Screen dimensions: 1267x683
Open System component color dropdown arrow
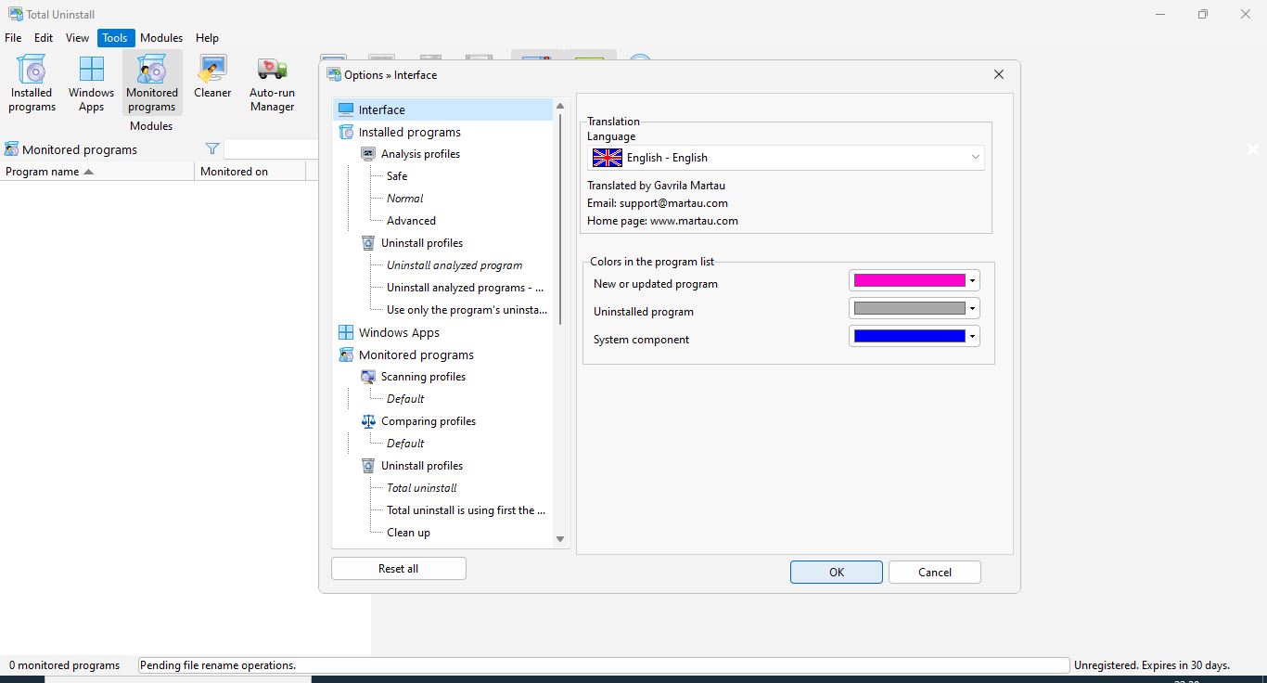point(972,336)
